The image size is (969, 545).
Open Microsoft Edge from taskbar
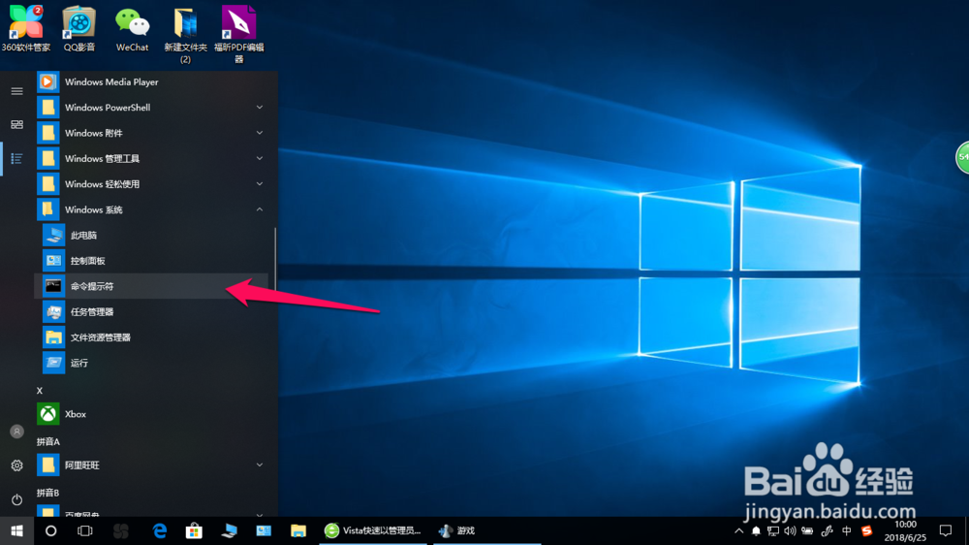[x=160, y=530]
